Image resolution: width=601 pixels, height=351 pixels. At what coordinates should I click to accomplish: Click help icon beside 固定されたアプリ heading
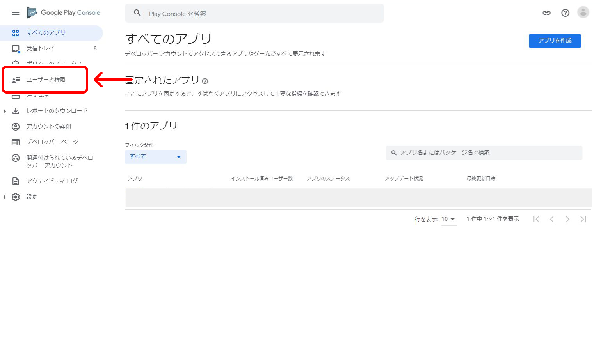[205, 81]
